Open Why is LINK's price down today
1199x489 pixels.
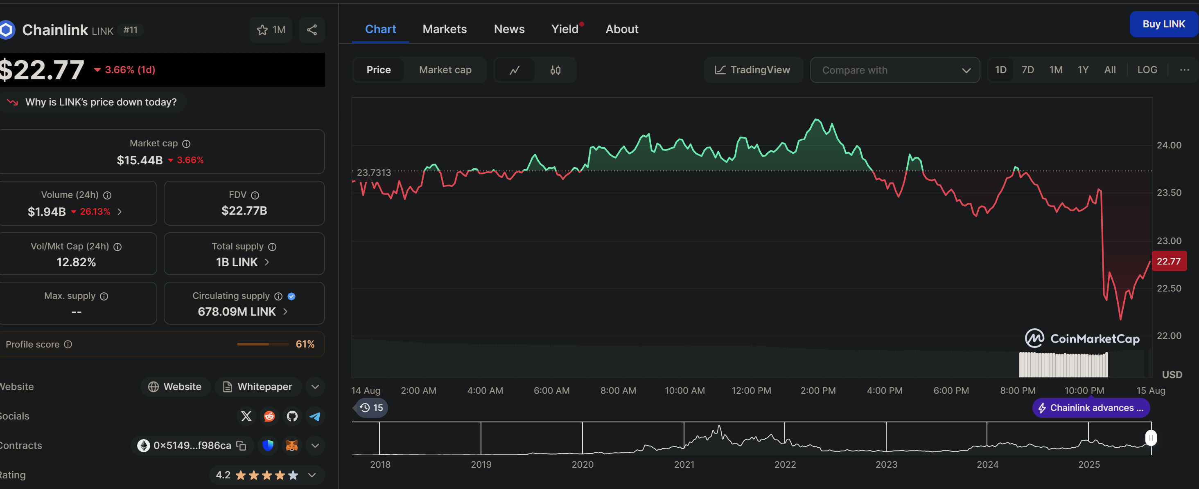pyautogui.click(x=101, y=102)
